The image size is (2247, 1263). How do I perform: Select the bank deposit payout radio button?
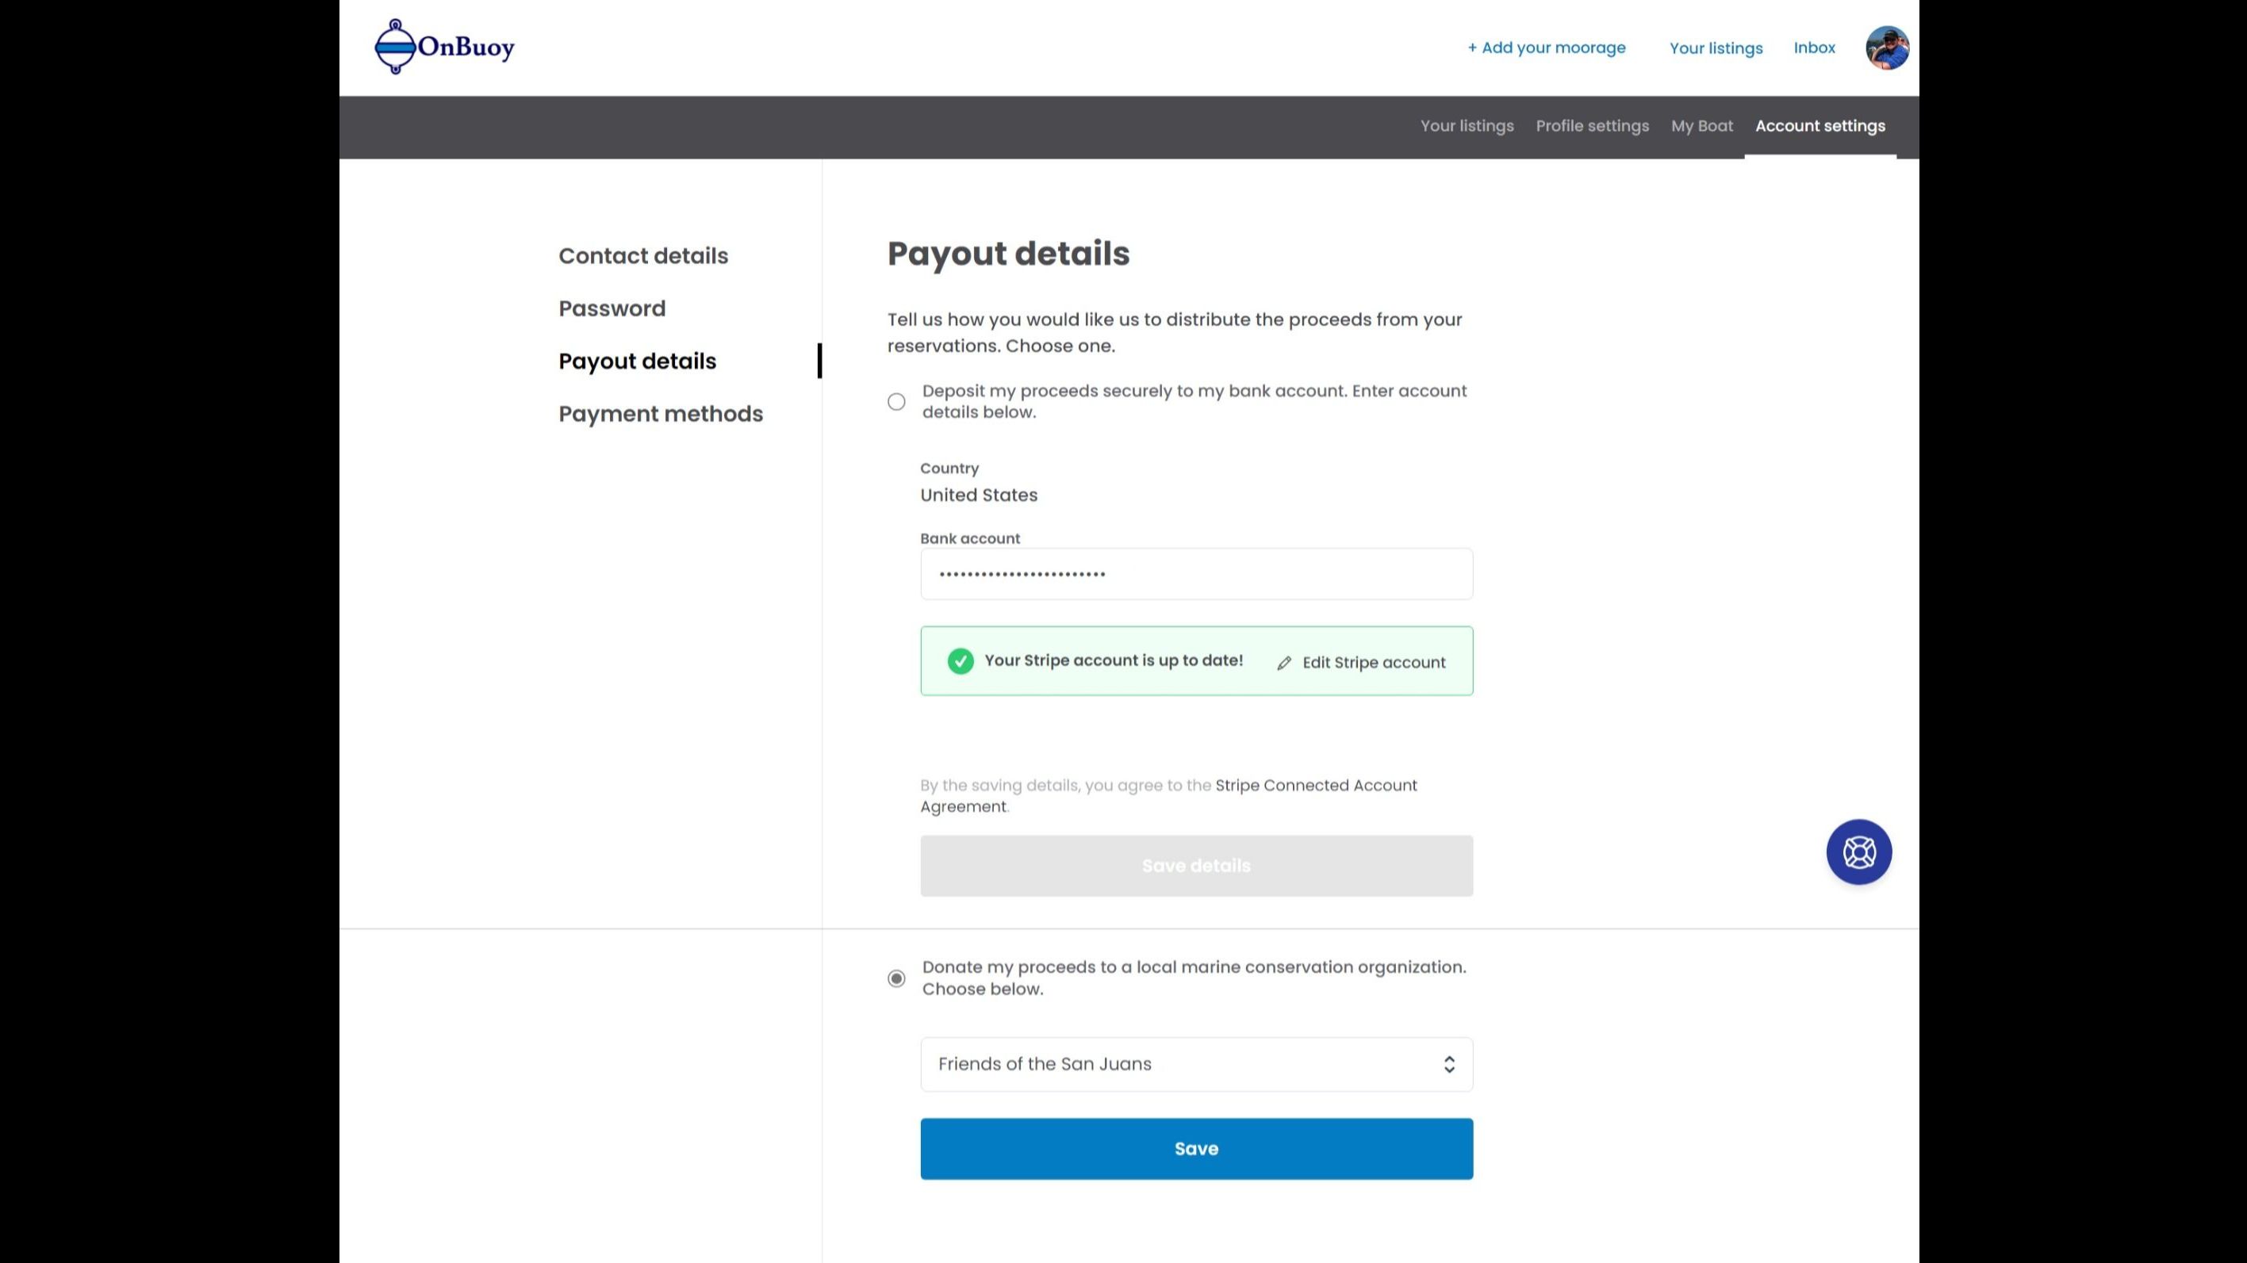(x=895, y=401)
